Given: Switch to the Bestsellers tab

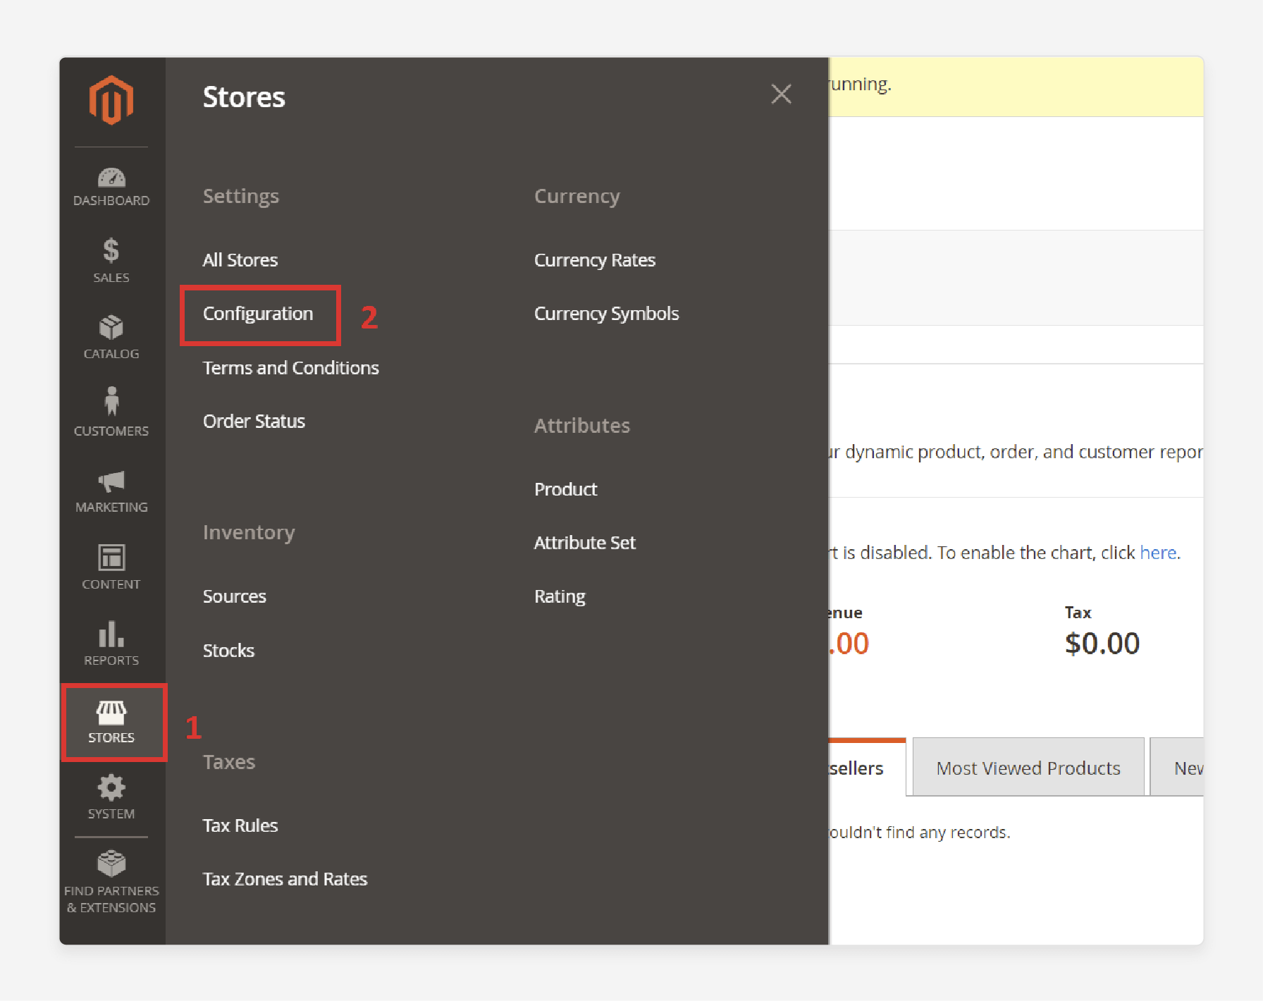Looking at the screenshot, I should coord(867,768).
